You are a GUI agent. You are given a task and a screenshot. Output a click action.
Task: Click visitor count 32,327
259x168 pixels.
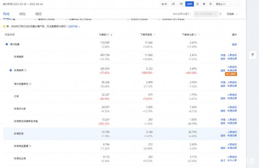pos(106,94)
